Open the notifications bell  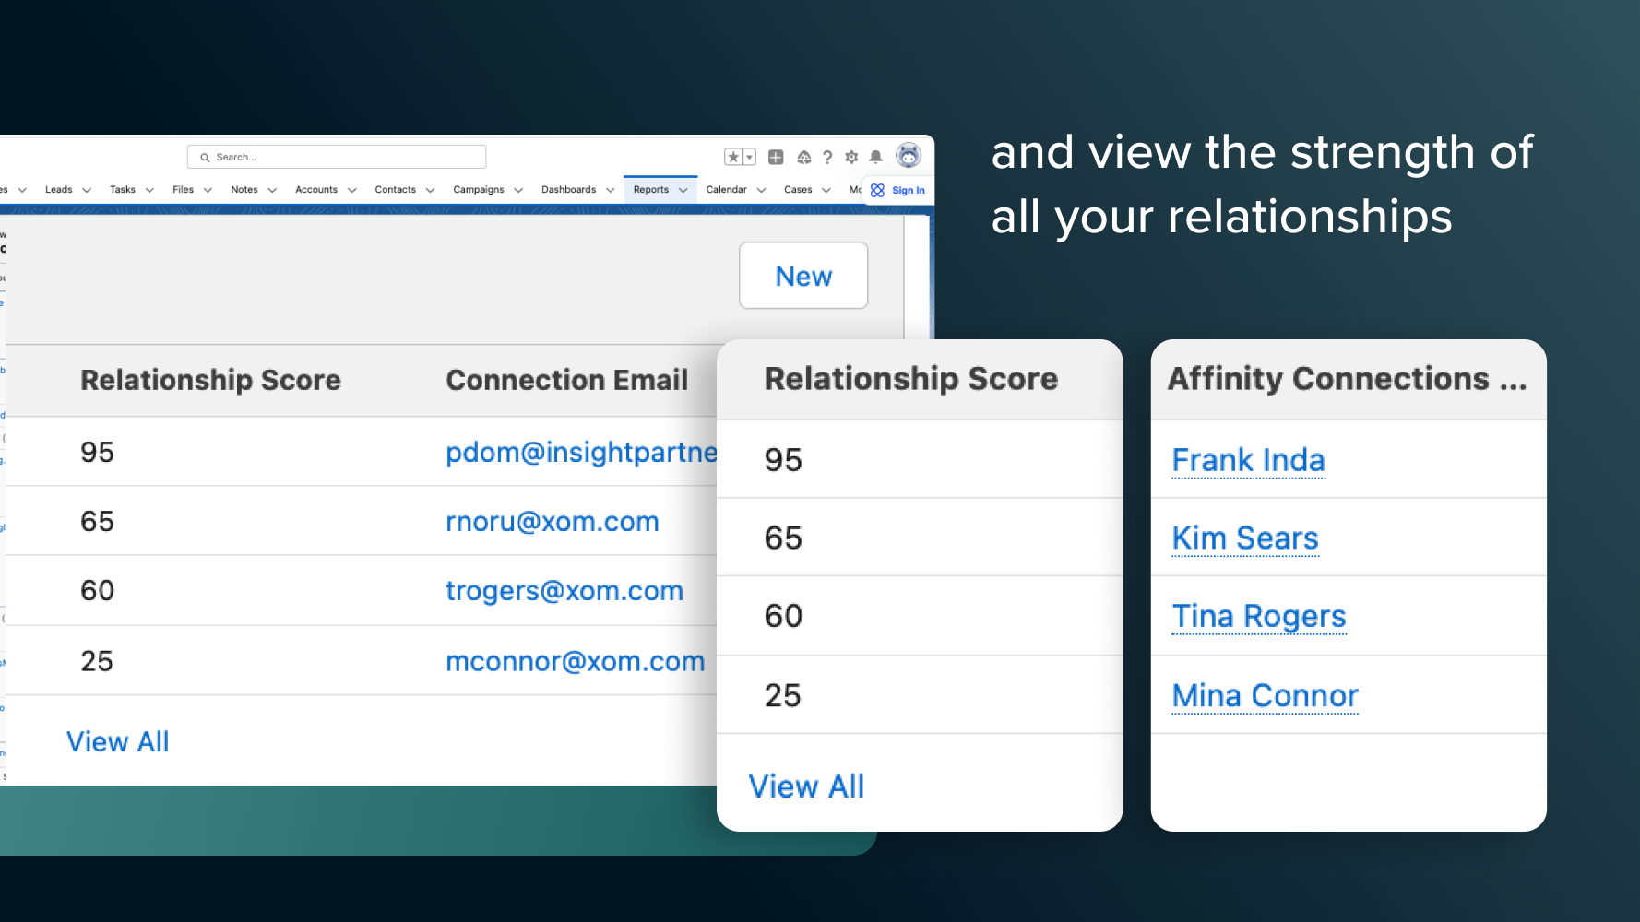tap(876, 158)
